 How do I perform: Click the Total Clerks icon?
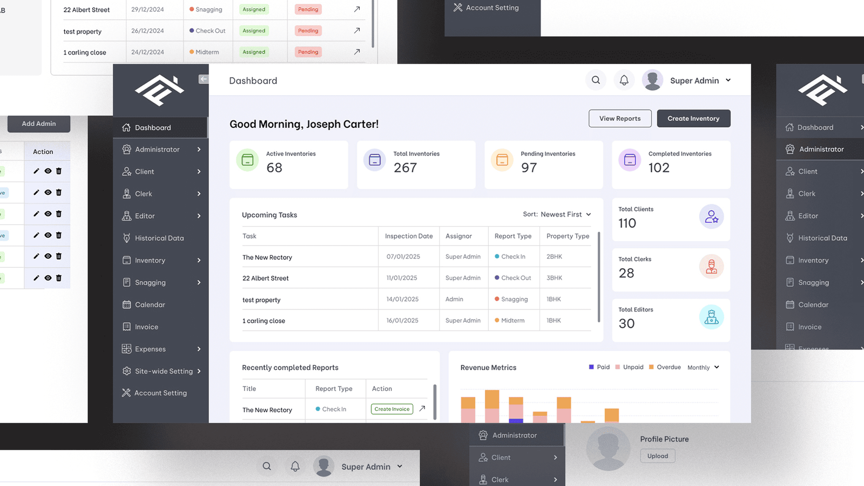711,267
